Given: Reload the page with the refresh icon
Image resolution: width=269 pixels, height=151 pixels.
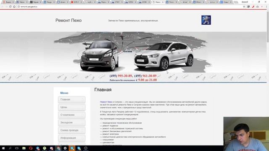Looking at the screenshot, I should (x=10, y=7).
